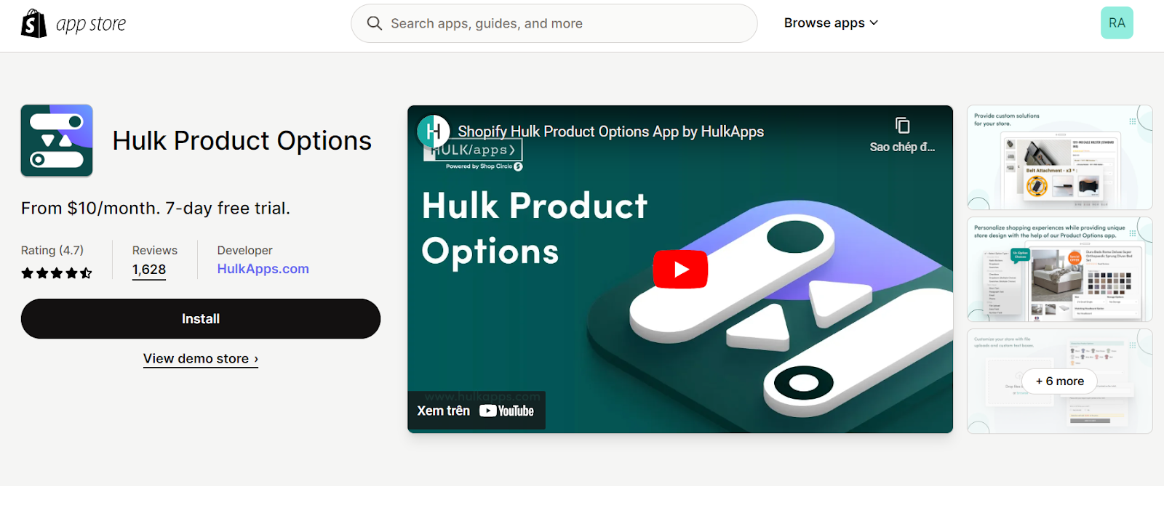Click the HulkApps channel avatar in video

point(434,132)
